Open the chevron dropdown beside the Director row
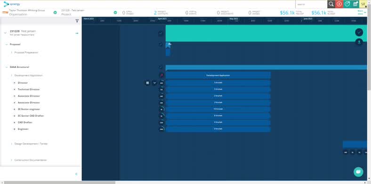This screenshot has width=371, height=184. click(154, 83)
